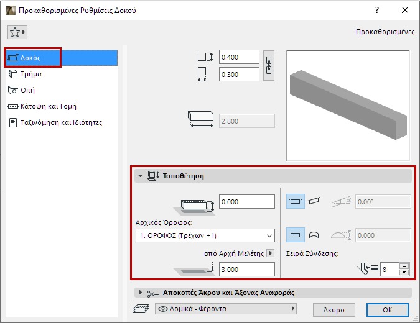The width and height of the screenshot is (420, 323).
Task: Open the Favorites star menu
Action: [x=17, y=32]
